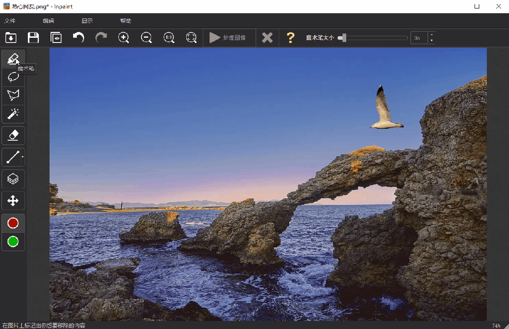Switch to the red marker color
This screenshot has width=509, height=329.
pos(13,223)
